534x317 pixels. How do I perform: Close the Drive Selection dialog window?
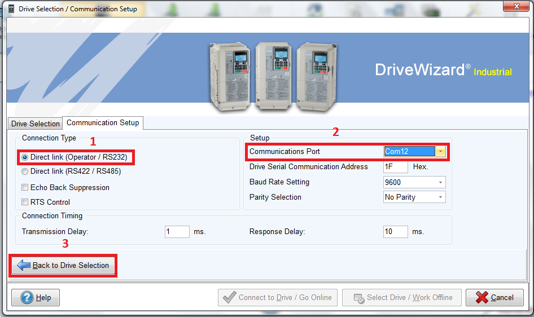[x=517, y=6]
